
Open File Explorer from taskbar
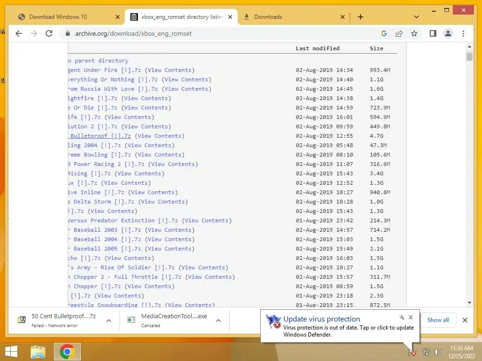(x=38, y=352)
